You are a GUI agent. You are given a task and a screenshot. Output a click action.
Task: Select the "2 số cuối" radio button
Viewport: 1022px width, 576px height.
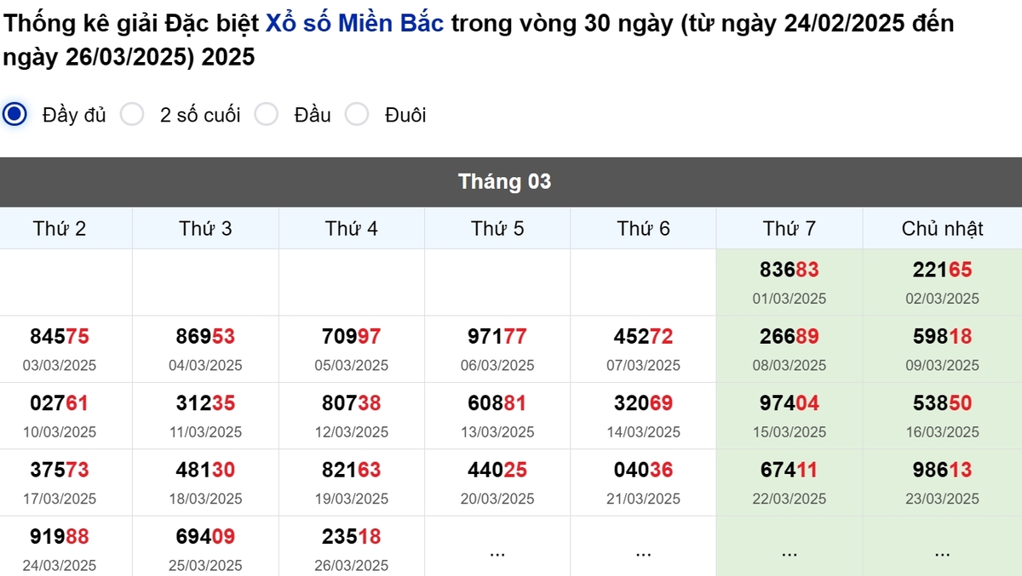[133, 113]
